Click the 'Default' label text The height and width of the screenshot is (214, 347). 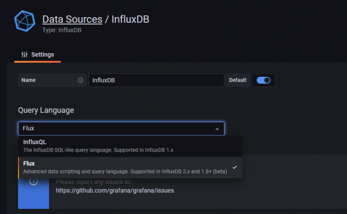click(x=238, y=80)
